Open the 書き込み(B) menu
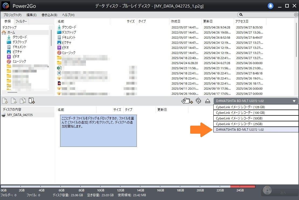Viewport: 299px width, 200px height. tap(49, 15)
